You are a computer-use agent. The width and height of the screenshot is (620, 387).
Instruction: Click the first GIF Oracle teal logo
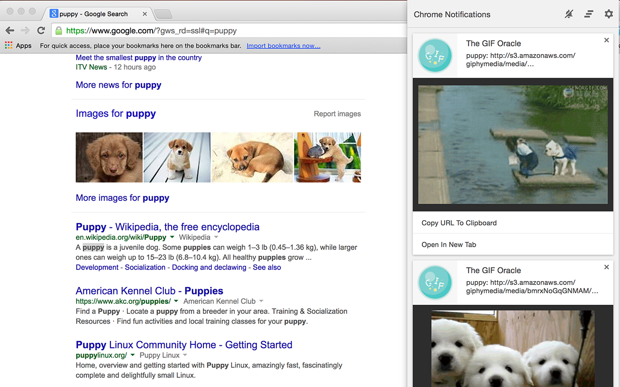pyautogui.click(x=435, y=56)
